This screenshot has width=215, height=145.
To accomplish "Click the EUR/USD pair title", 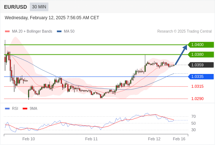I will [x=15, y=7].
